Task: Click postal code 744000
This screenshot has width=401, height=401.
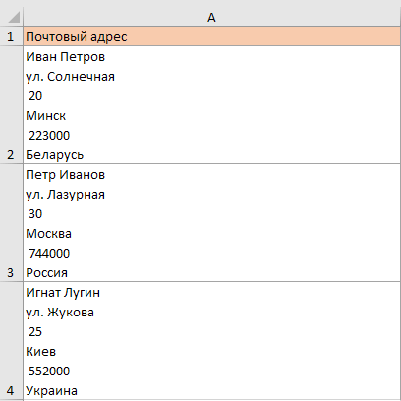Action: [49, 254]
